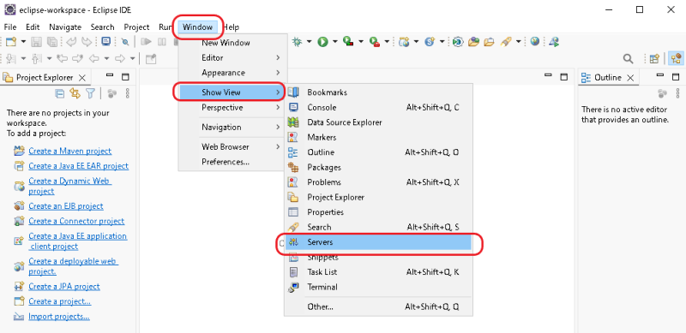Screen dimensions: 686x333
Task: Click Create an EJB project link
Action: [x=66, y=205]
